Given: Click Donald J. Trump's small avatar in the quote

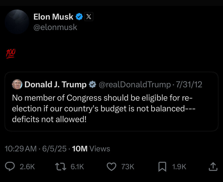Looking at the screenshot, I should [17, 84].
